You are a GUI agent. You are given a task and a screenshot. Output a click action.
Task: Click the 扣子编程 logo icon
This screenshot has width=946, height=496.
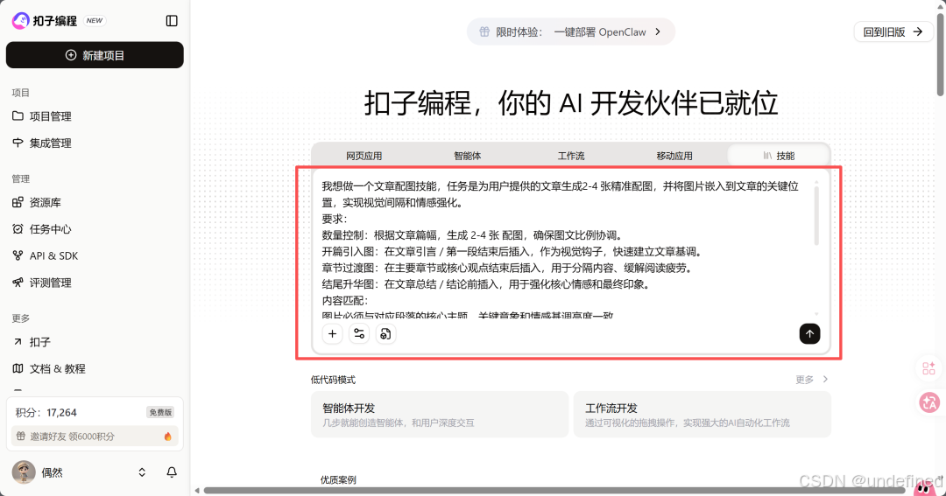(20, 20)
